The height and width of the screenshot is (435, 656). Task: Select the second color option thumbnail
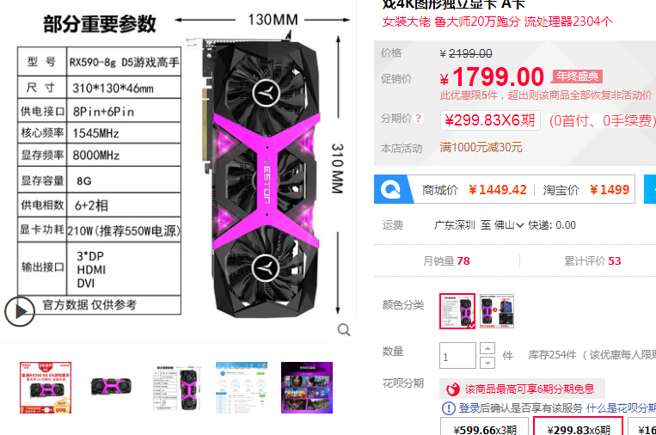(497, 310)
